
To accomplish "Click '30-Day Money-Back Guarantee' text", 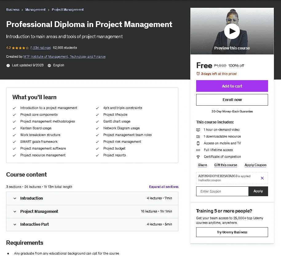I will (232, 111).
